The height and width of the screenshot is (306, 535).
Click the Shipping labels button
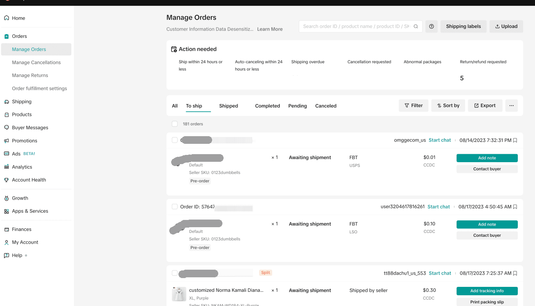click(x=464, y=26)
